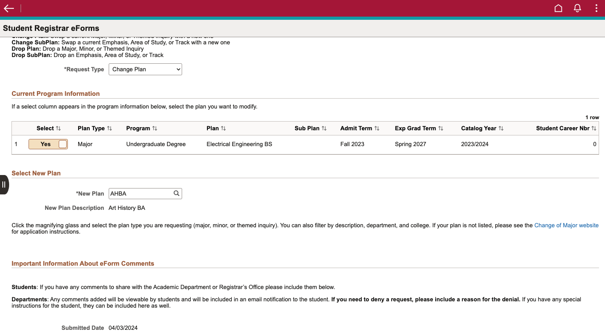Select the Electrical Engineering BS cell
This screenshot has height=333, width=605.
(239, 144)
